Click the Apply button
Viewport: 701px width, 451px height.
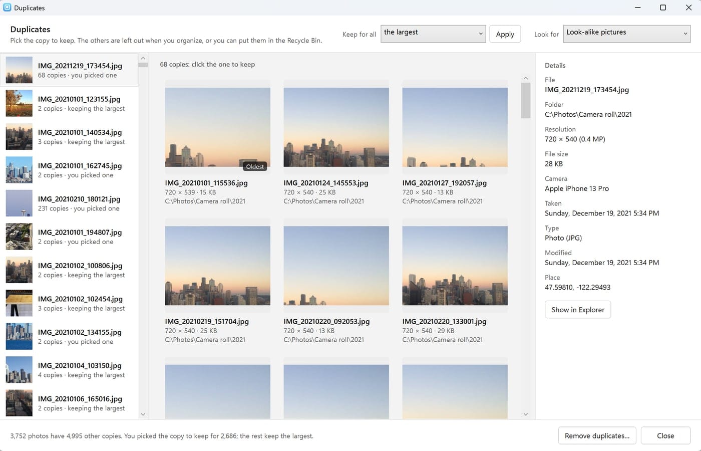coord(505,34)
